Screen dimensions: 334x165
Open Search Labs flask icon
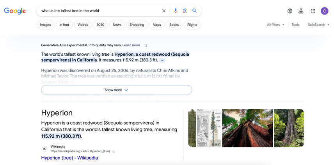click(x=301, y=11)
